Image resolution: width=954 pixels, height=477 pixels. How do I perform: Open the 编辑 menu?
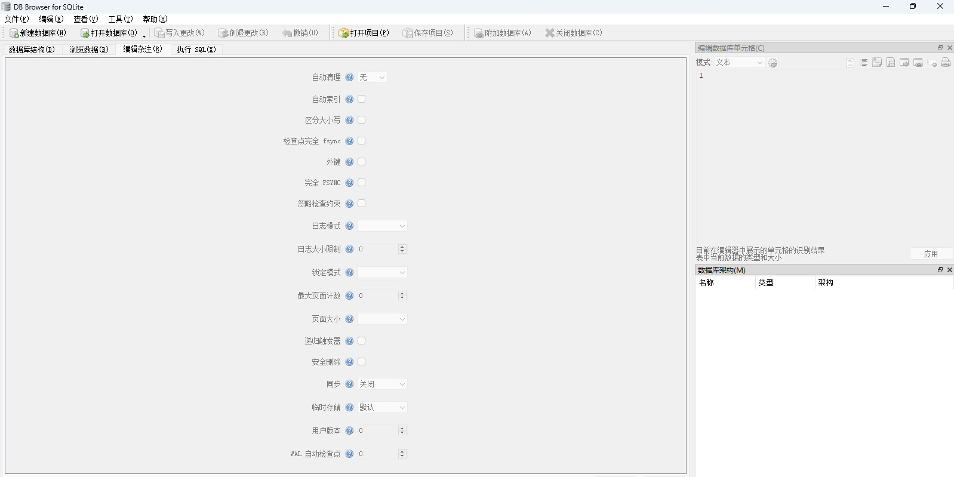51,19
